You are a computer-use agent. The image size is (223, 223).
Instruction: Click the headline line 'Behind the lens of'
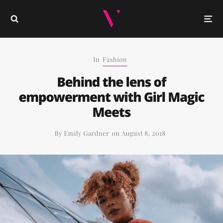pos(112,82)
